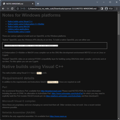
Task: Click the address bar file path
Action: 62,9
